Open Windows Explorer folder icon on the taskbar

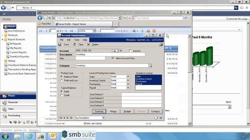[x=17, y=136]
